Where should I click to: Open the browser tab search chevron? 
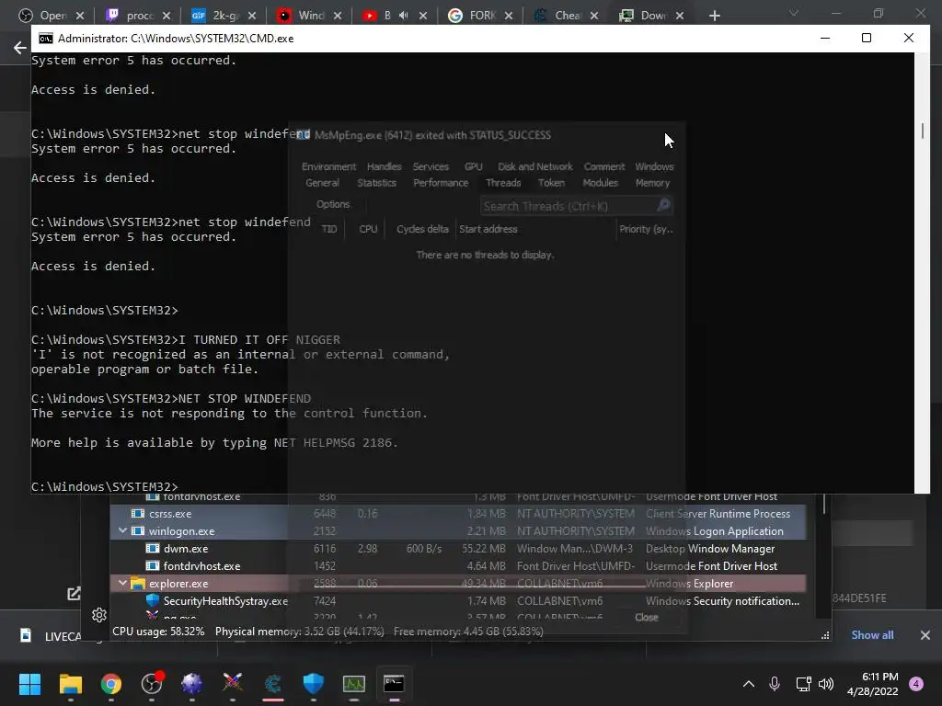794,13
